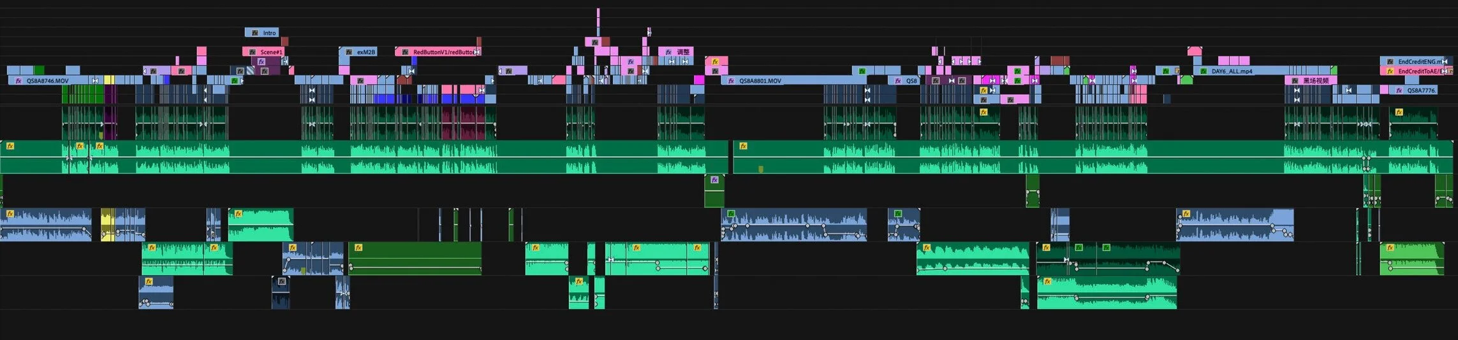This screenshot has height=340, width=1458.
Task: Select the second long green audio clip
Action: tap(1093, 157)
